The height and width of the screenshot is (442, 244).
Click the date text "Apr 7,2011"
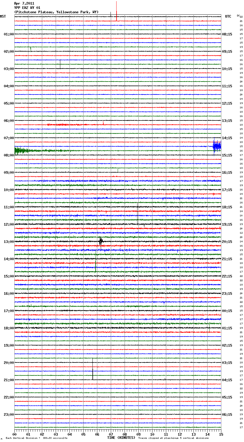[x=24, y=3]
